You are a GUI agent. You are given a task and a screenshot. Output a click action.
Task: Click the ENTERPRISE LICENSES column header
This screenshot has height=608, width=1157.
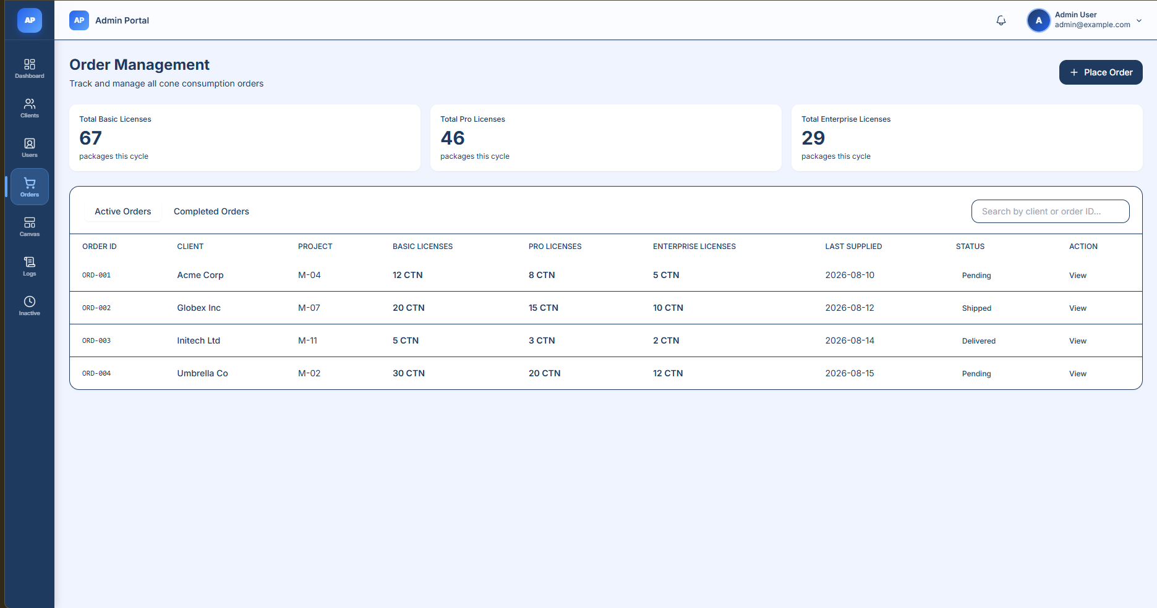[694, 247]
